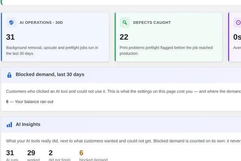Image resolution: width=241 pixels, height=161 pixels.
Task: Click the 'Background removal, upscale and preflight' description
Action: (x=52, y=51)
